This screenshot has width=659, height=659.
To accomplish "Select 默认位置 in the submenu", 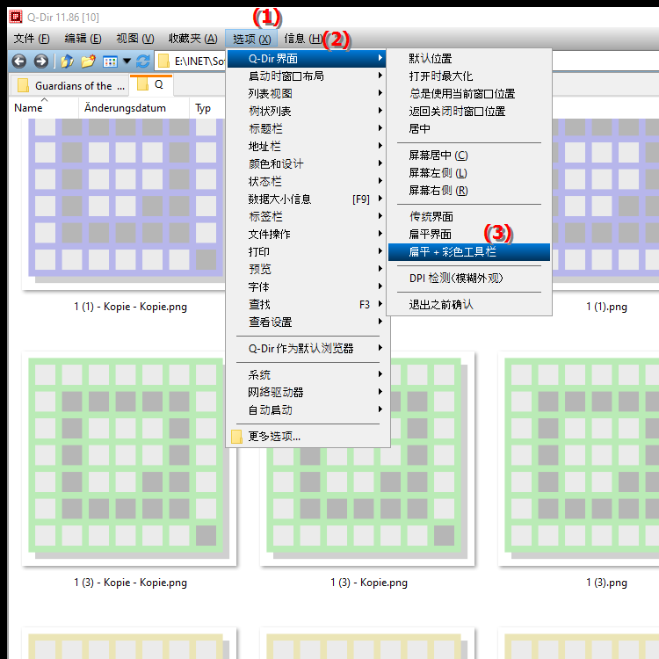I will click(x=469, y=58).
